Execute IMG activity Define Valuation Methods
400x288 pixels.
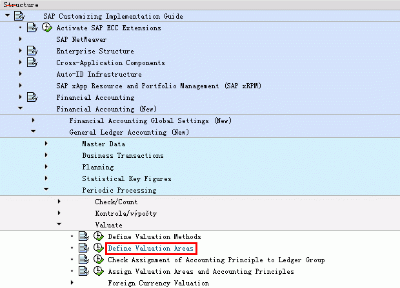click(x=99, y=236)
